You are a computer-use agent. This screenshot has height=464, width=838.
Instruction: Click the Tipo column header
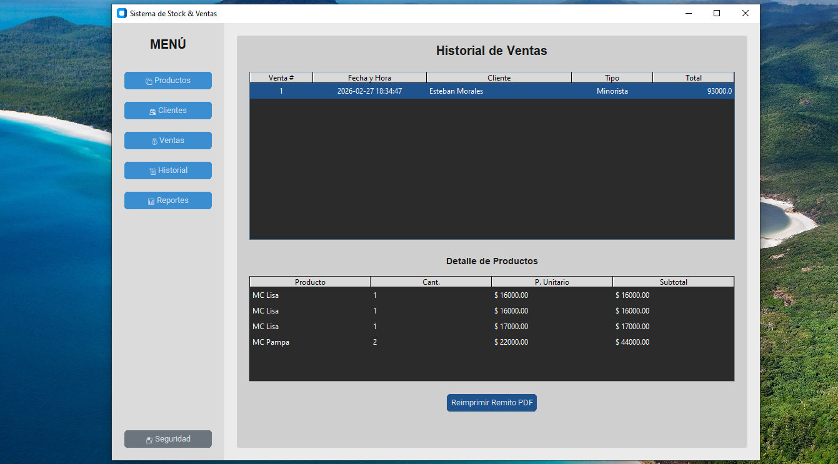(x=612, y=78)
